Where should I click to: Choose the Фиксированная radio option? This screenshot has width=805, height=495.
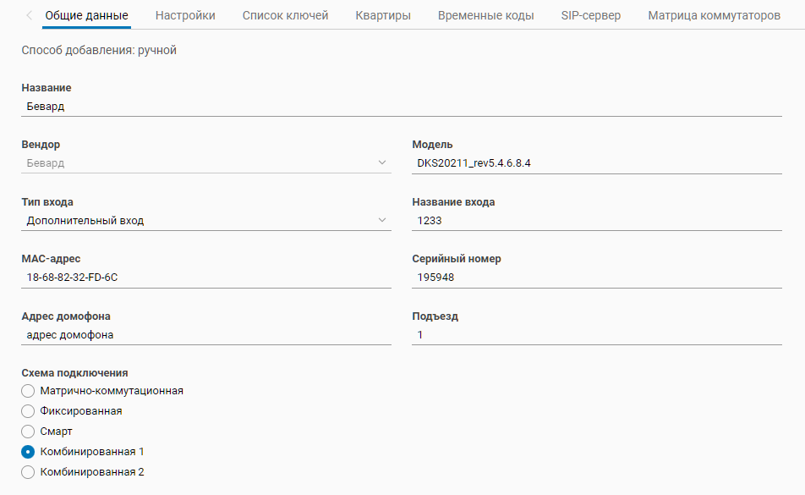coord(28,411)
